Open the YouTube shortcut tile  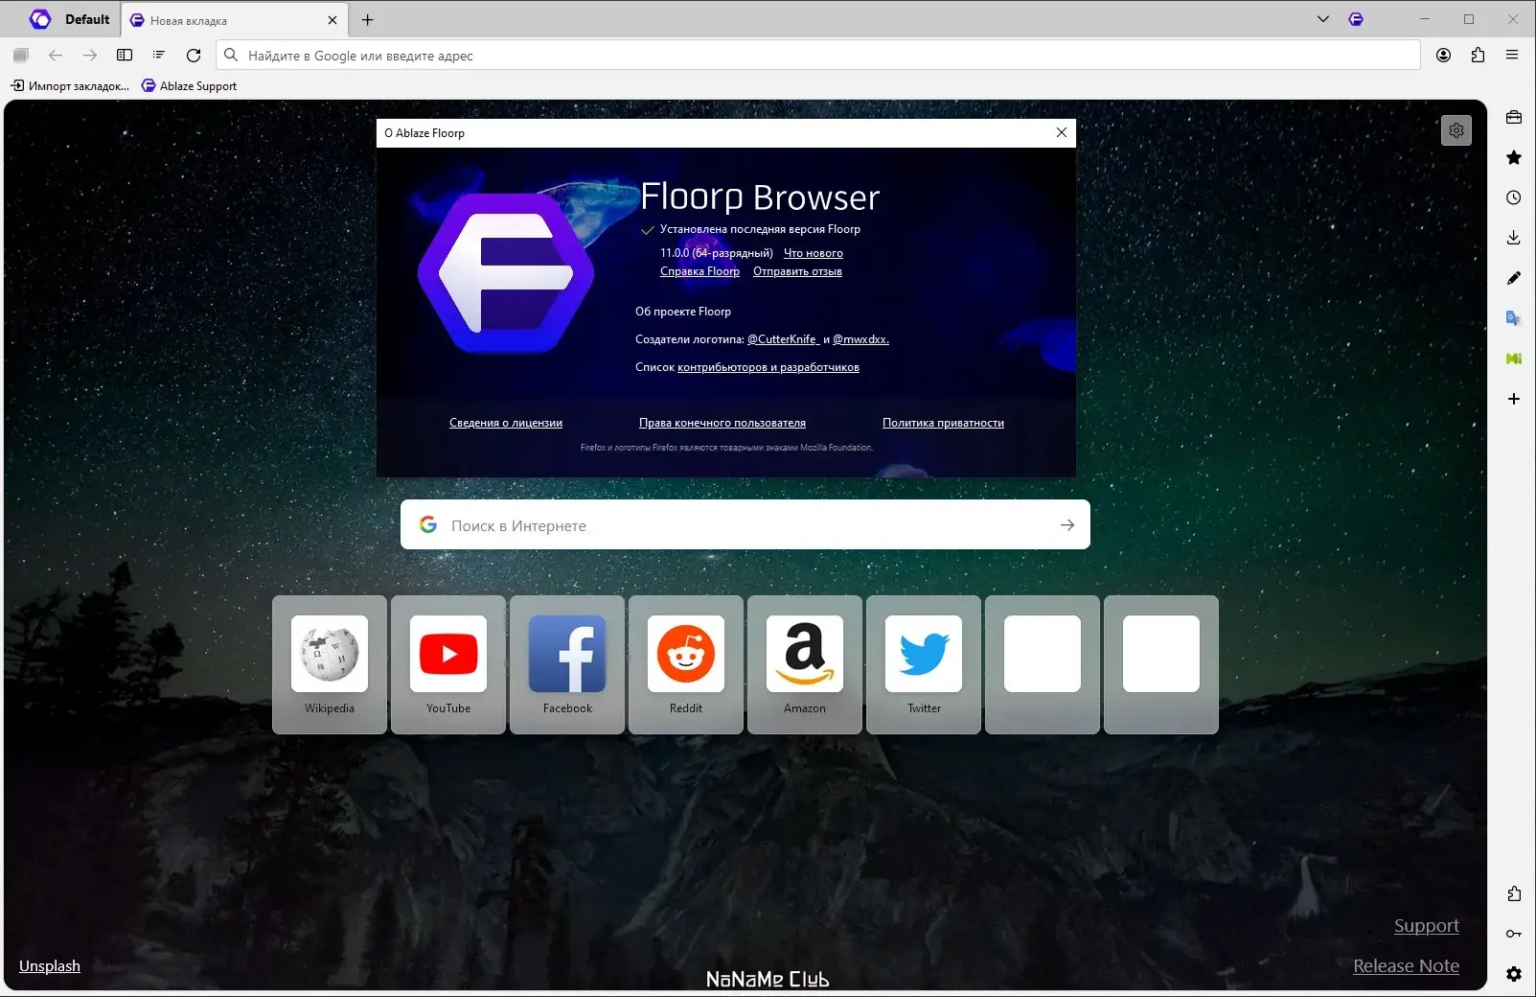448,664
